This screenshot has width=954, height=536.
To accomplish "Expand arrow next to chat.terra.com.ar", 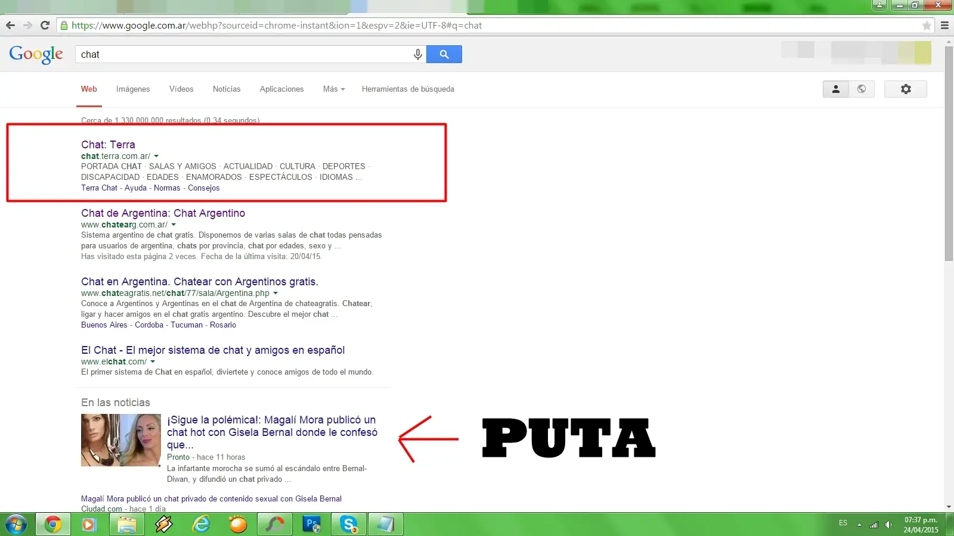I will coord(156,157).
